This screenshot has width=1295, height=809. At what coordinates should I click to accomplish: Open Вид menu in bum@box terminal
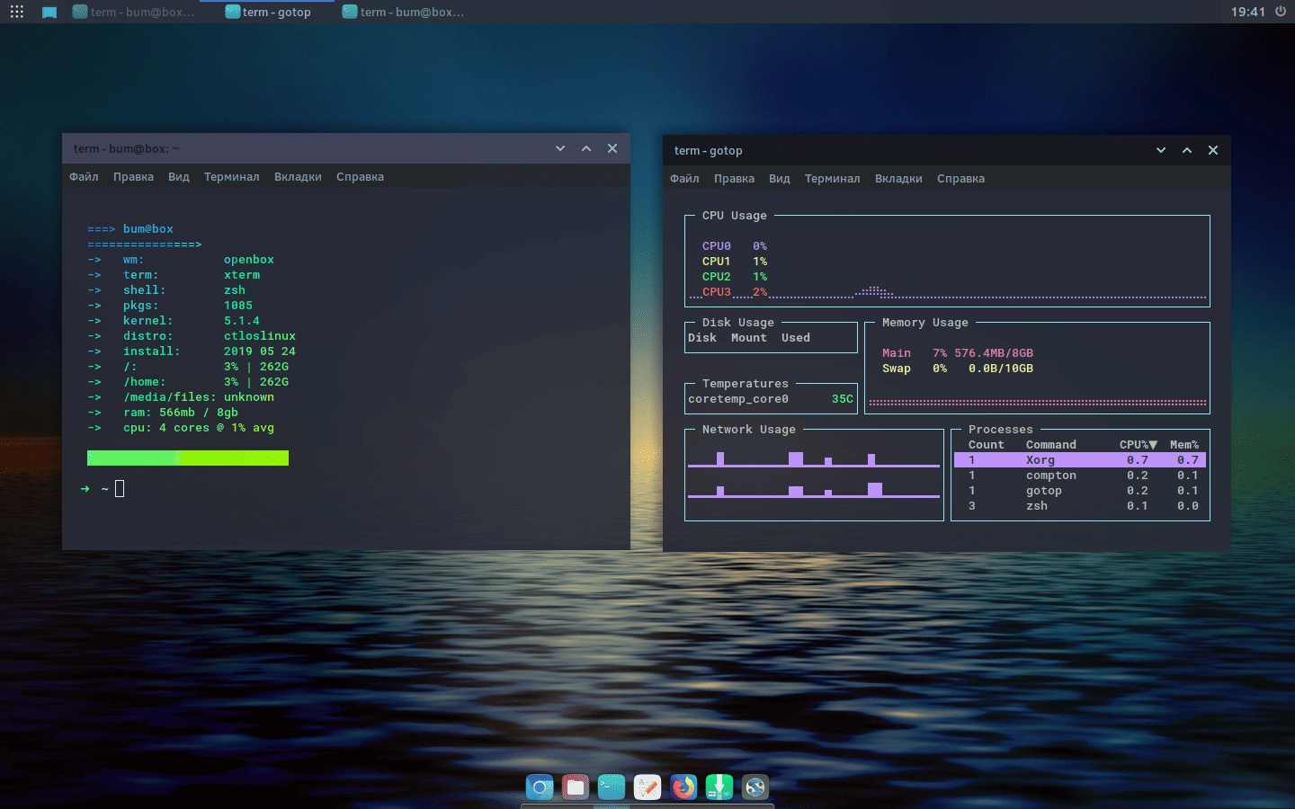tap(179, 176)
